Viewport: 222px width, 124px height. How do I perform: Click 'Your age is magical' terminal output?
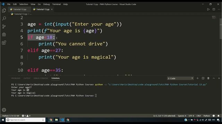point(23,93)
